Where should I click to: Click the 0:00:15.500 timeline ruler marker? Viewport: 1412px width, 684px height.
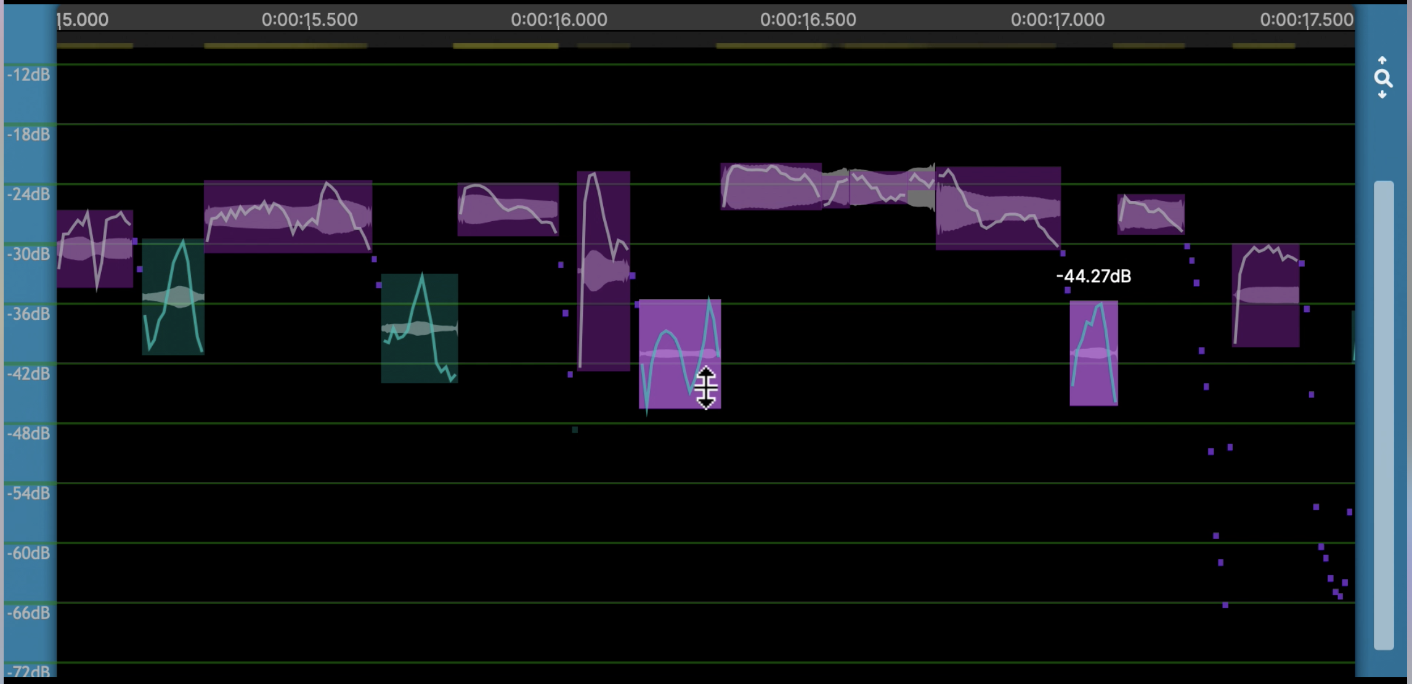[309, 20]
